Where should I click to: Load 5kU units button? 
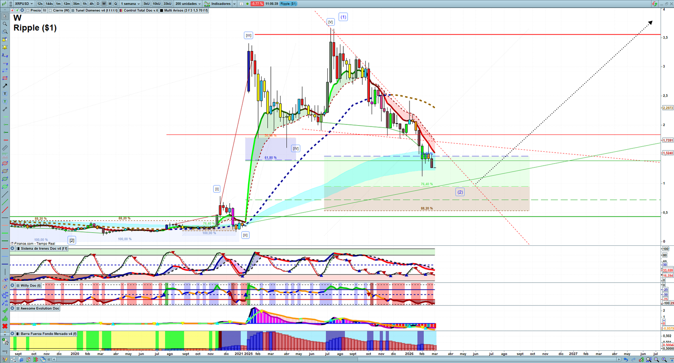coord(146,4)
